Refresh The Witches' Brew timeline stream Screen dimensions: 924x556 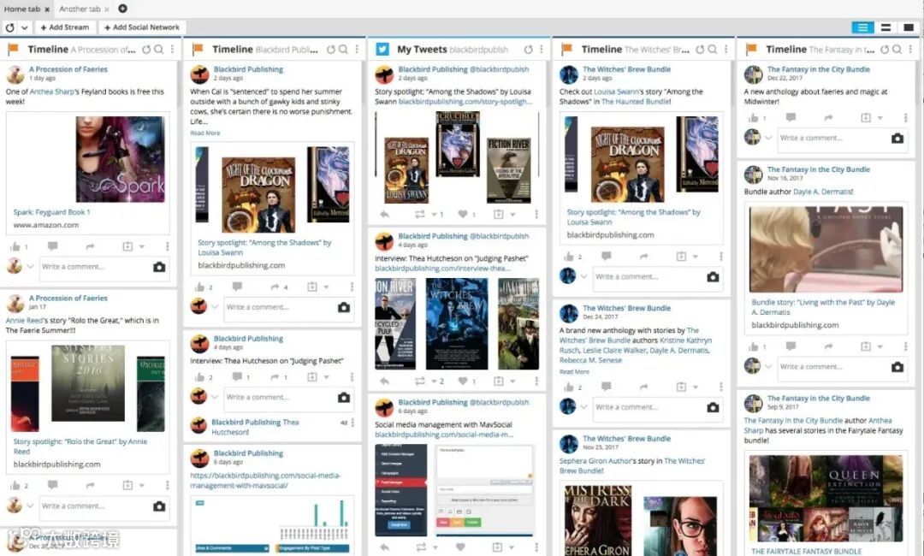tap(700, 50)
